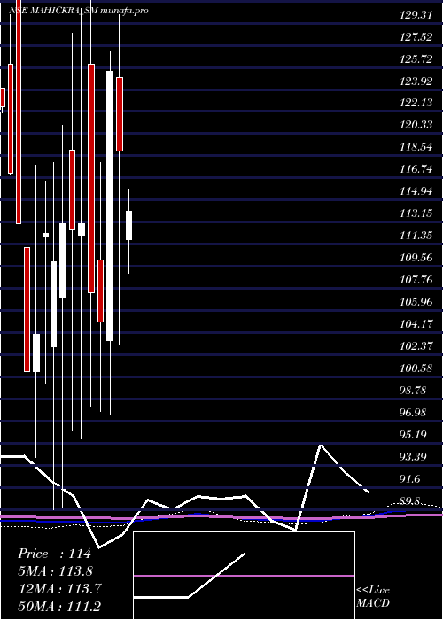Click the 125.72 price axis label
Viewport: 443px width, 620px height.
pos(416,59)
